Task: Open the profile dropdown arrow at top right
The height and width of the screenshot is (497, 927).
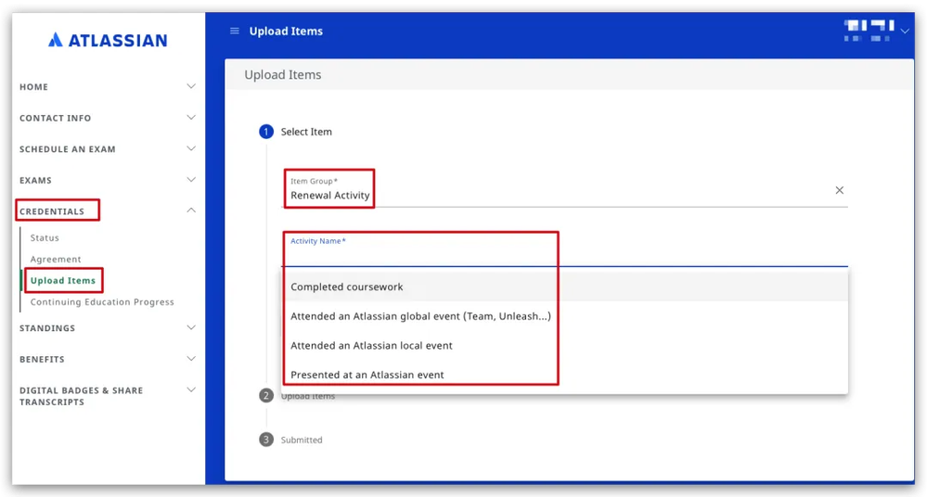Action: [x=905, y=32]
